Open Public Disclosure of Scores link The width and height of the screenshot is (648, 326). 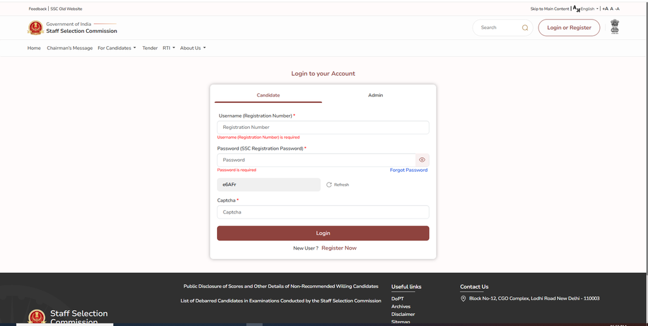[280, 286]
